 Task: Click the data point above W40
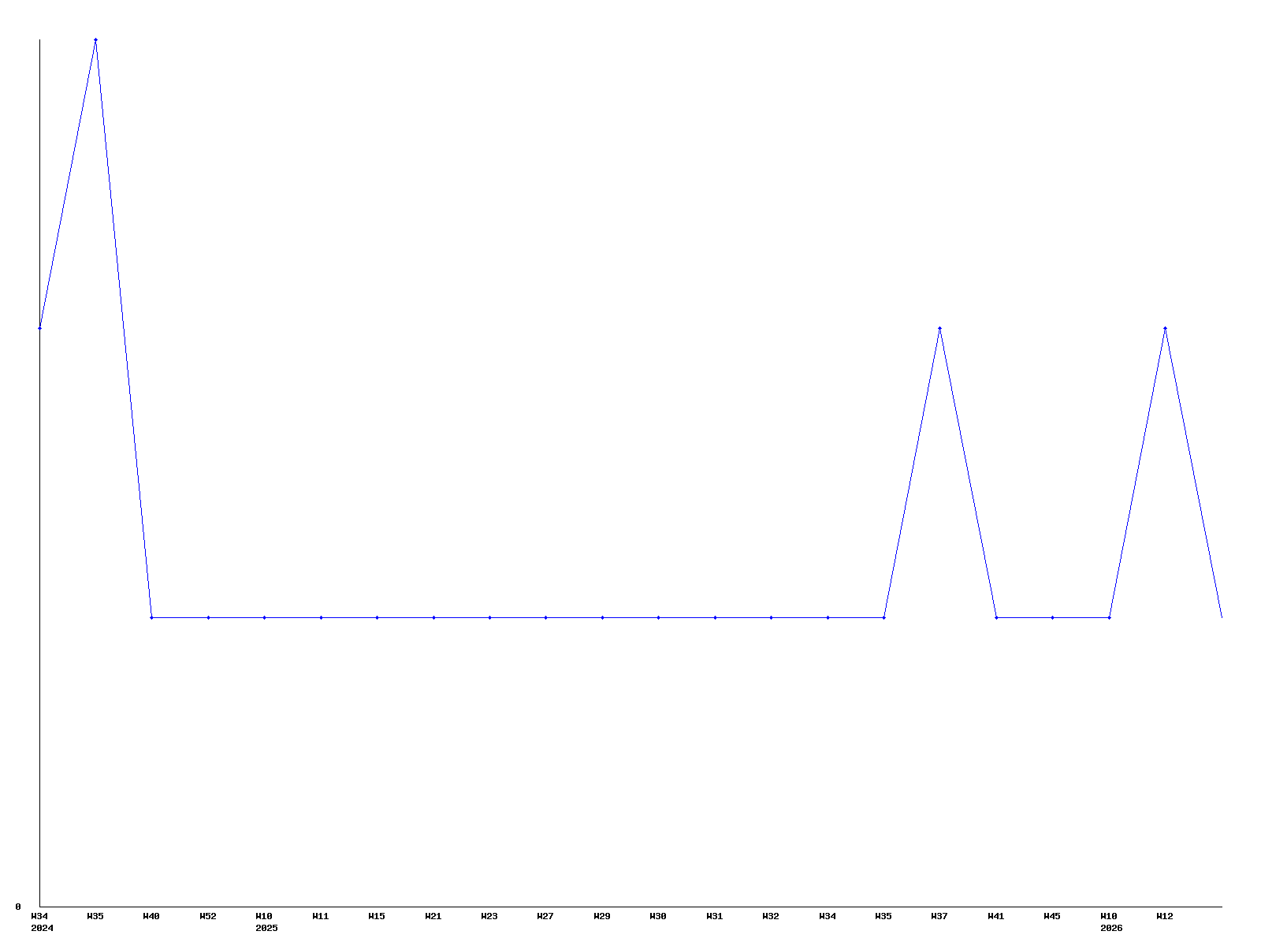[x=151, y=617]
